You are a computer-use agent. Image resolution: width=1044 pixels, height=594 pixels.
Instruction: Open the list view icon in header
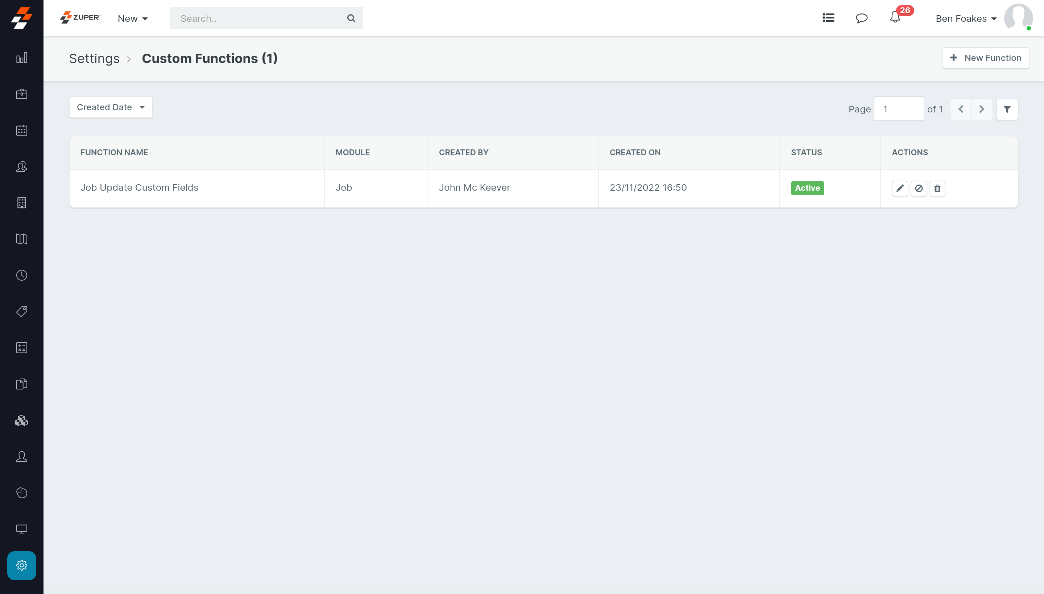[x=828, y=18]
